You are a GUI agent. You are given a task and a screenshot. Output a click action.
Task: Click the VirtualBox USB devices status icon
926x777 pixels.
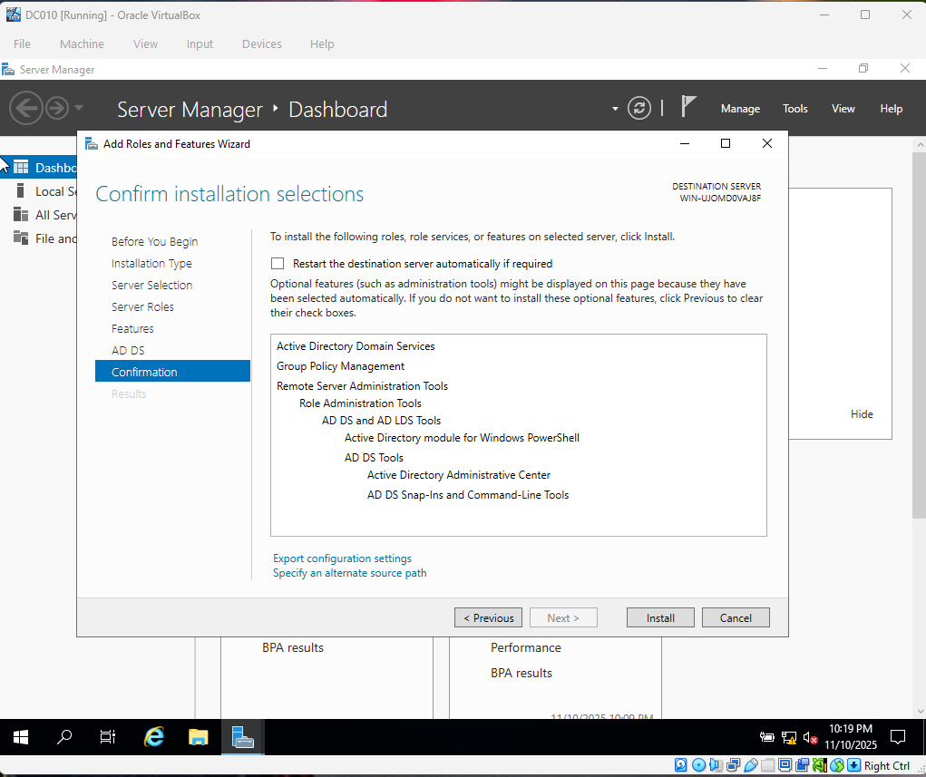coord(751,765)
